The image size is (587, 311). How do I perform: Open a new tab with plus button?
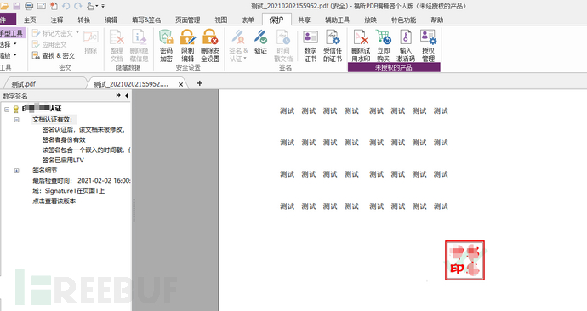[200, 83]
